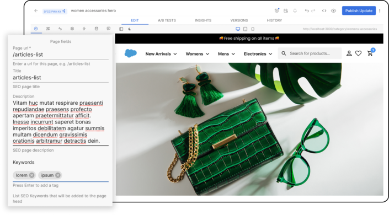
Task: Click the Page fields panel heading
Action: pos(61,42)
